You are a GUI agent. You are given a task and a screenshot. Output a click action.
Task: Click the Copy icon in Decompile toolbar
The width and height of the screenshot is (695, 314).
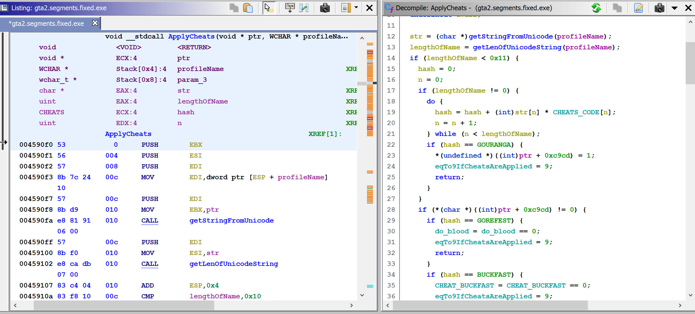(617, 8)
